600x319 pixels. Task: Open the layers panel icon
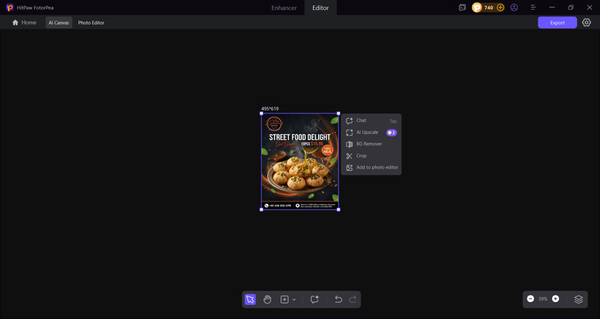578,299
